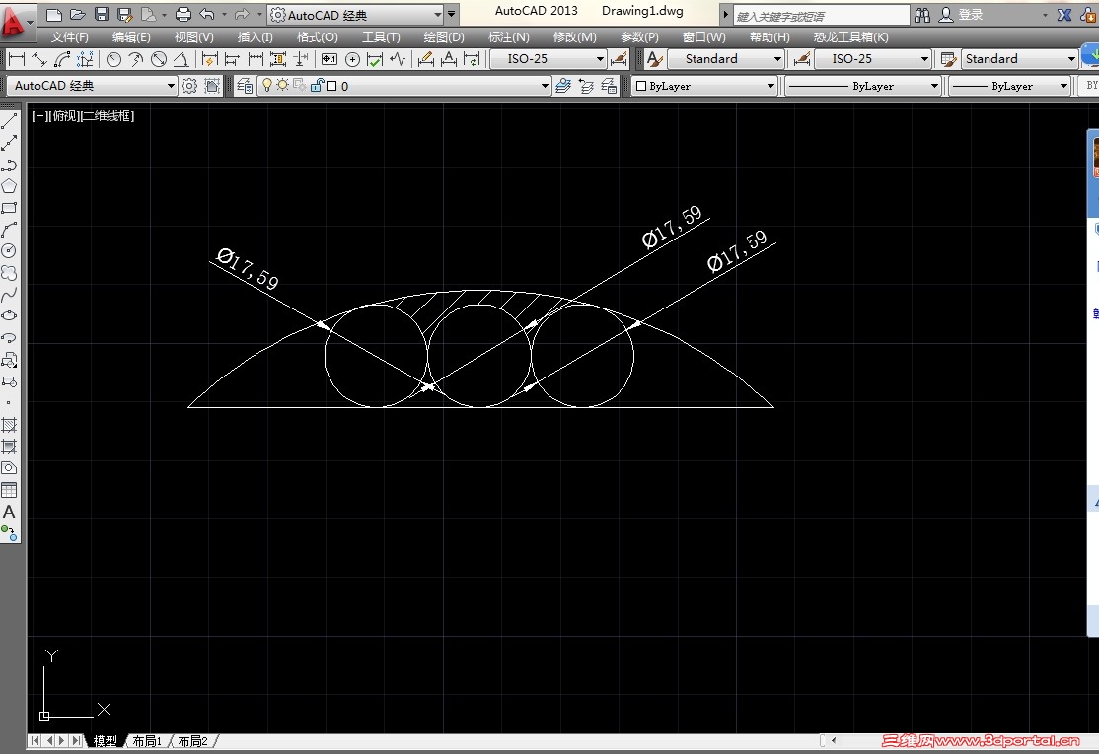1099x754 pixels.
Task: Click the Center Mark tool
Action: [x=352, y=59]
